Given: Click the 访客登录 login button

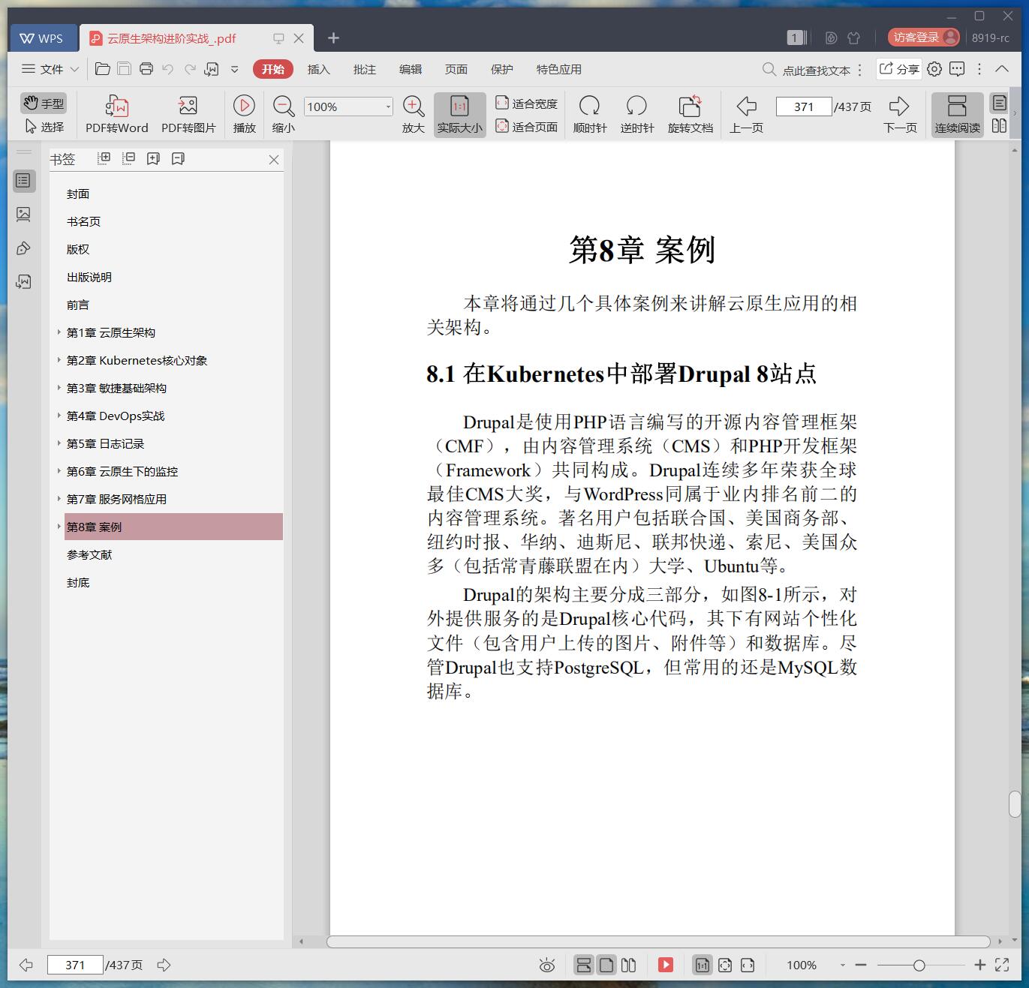Looking at the screenshot, I should pyautogui.click(x=924, y=37).
